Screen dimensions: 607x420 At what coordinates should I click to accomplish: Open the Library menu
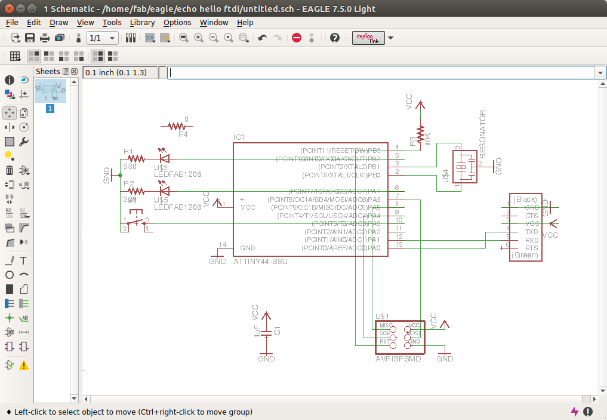(143, 23)
